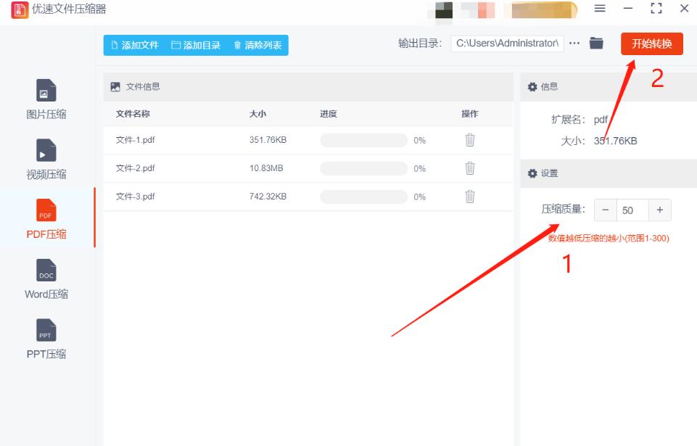Delete 文件-1.pdf using its trash icon

coord(469,139)
